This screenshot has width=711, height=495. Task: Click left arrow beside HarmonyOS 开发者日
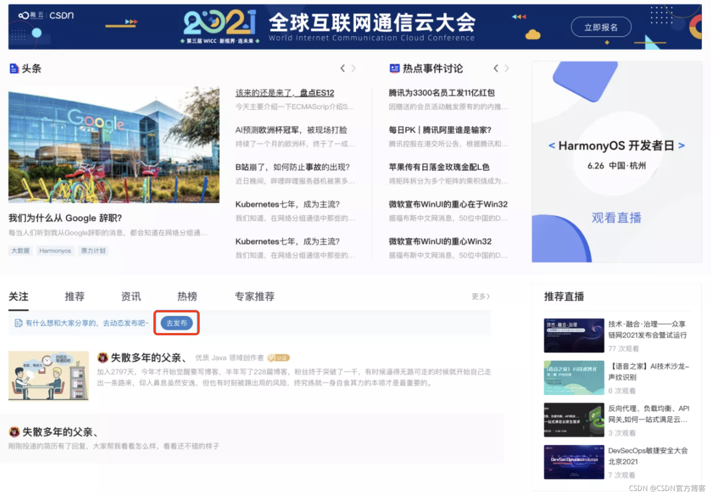click(552, 145)
